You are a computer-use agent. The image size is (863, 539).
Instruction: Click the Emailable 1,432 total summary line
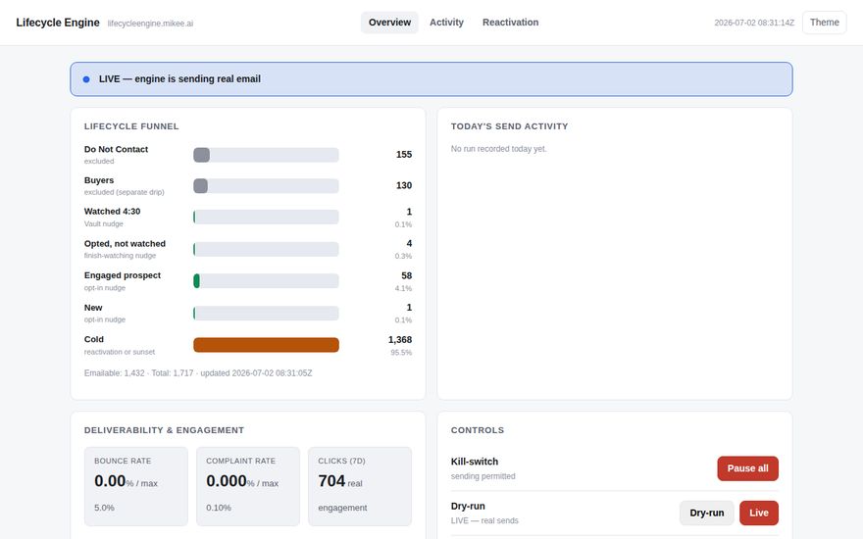point(198,373)
